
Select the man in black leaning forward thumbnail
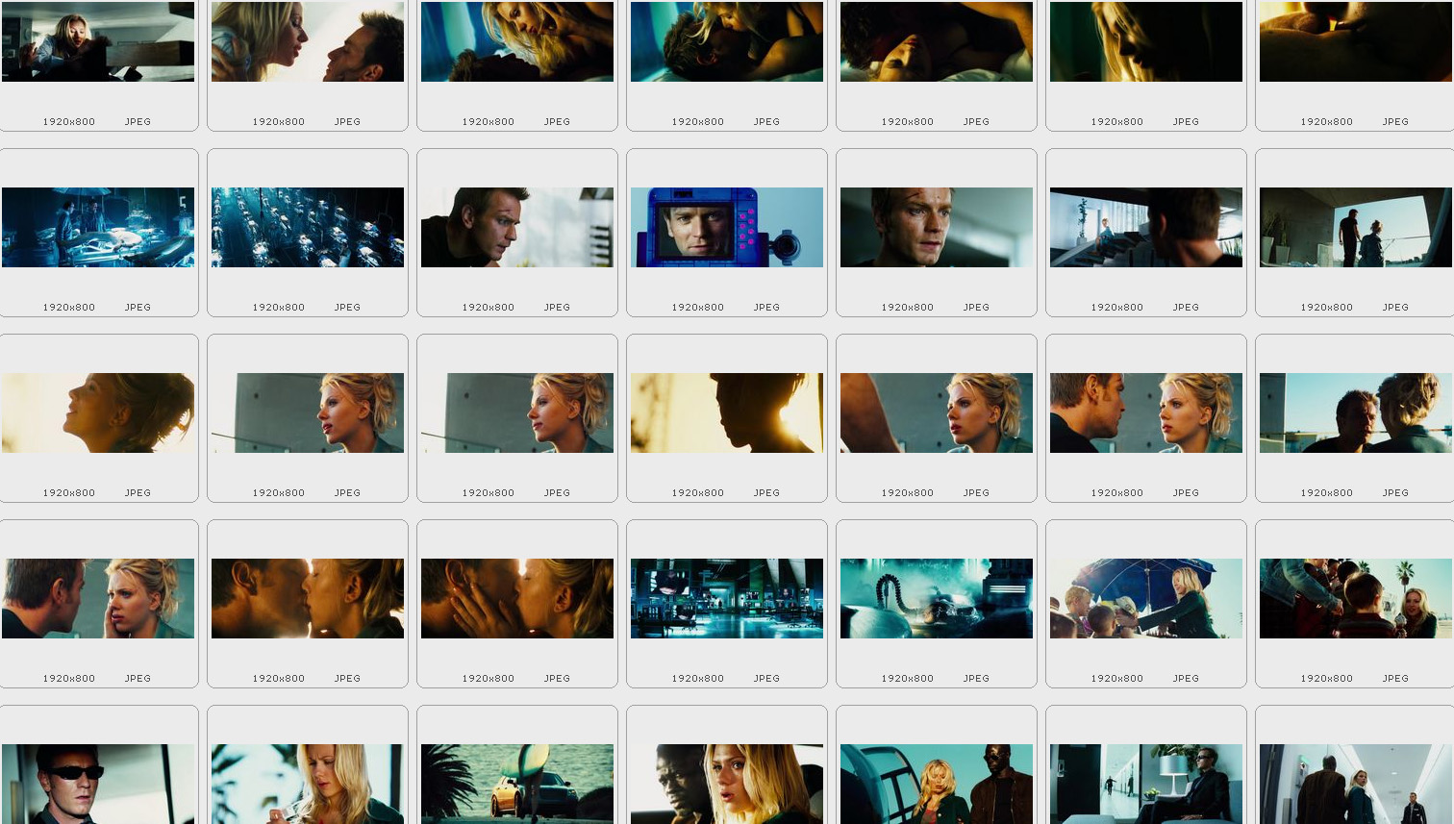(x=517, y=227)
